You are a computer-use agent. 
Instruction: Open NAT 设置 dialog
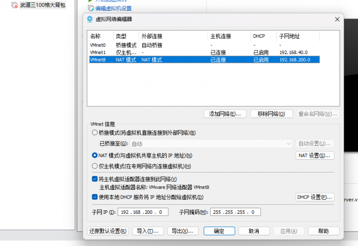(x=315, y=155)
